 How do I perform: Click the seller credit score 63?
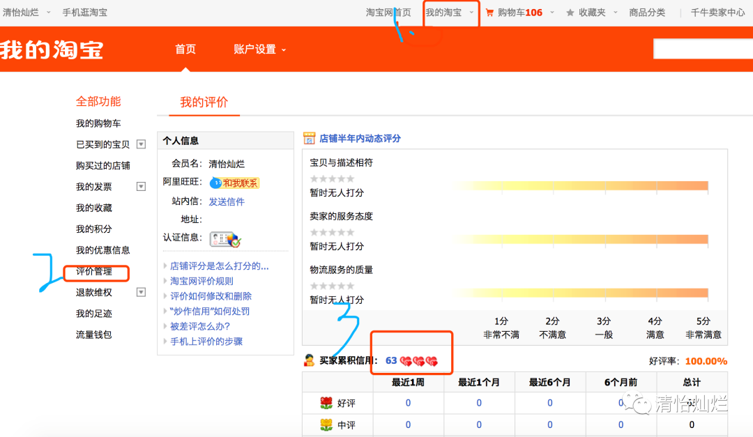pos(391,360)
